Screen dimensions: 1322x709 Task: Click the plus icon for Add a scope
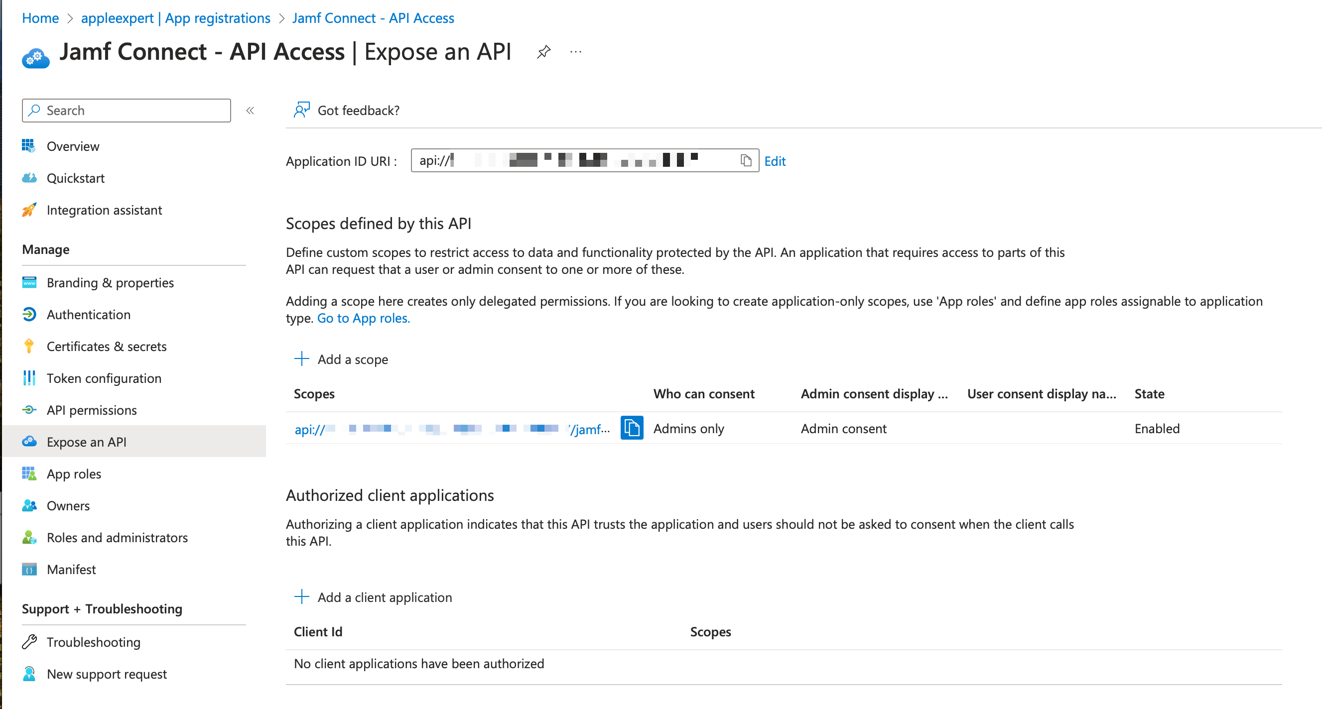pos(302,358)
